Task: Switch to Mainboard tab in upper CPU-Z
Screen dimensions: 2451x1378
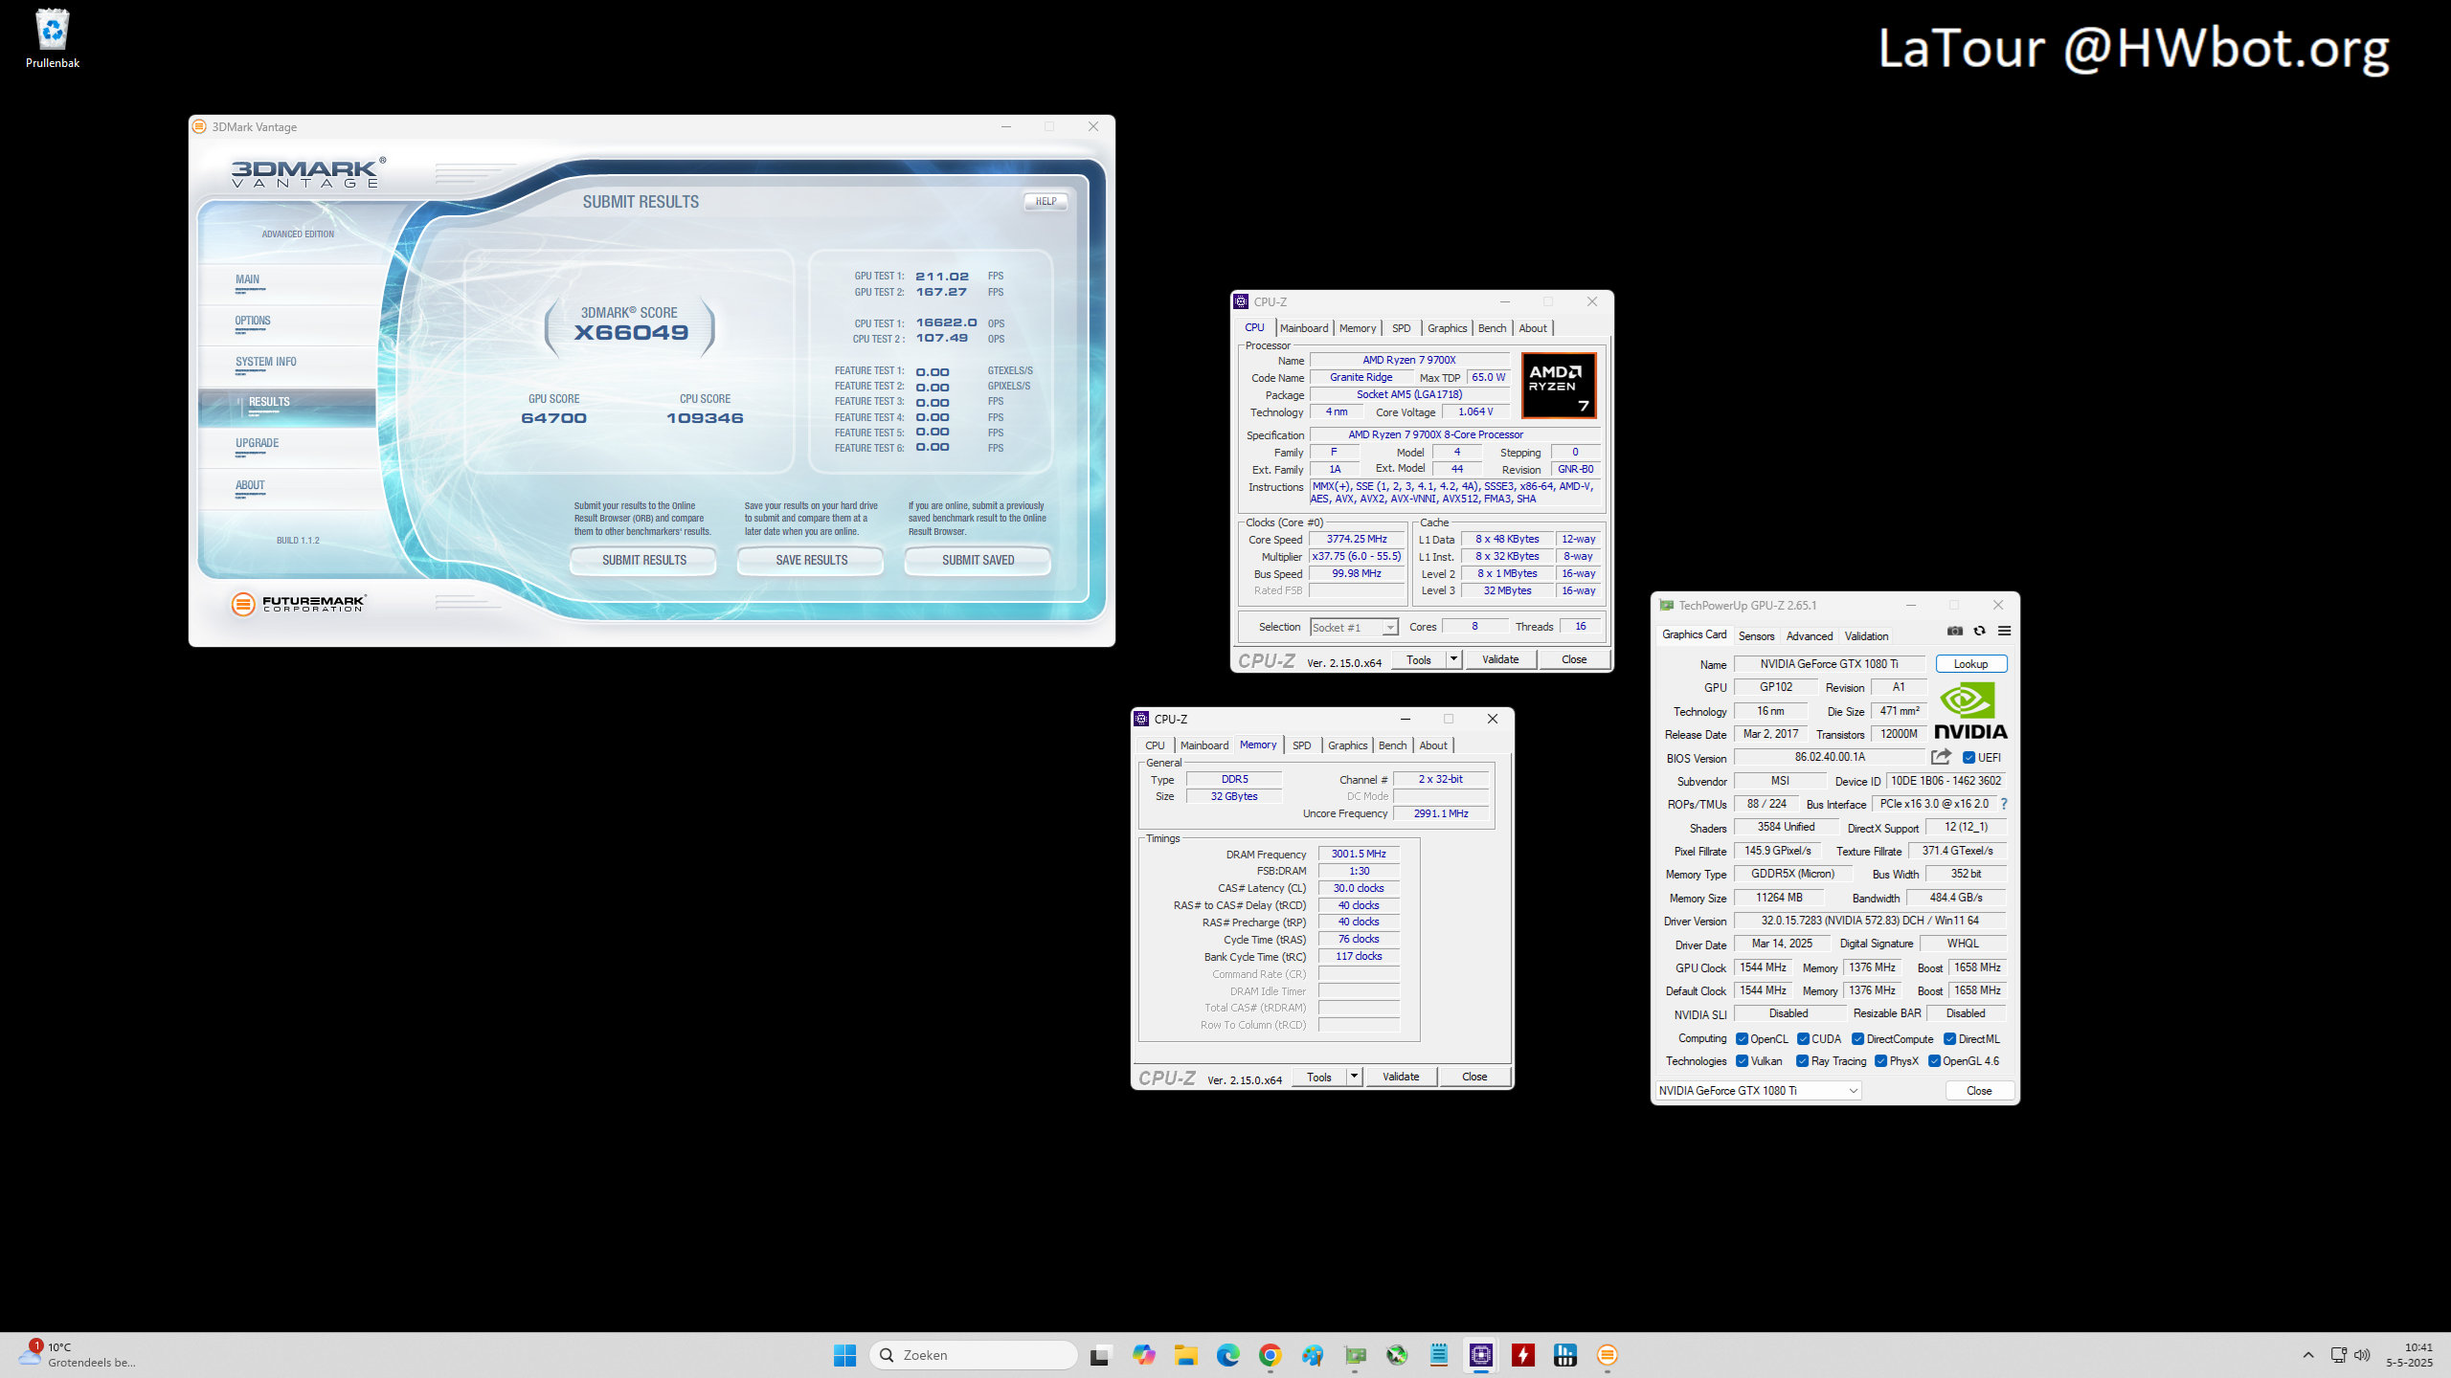Action: pos(1304,328)
